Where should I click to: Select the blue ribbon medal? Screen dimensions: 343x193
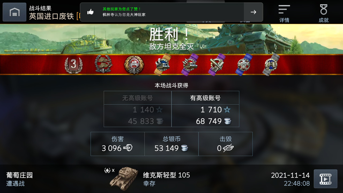coord(244,64)
